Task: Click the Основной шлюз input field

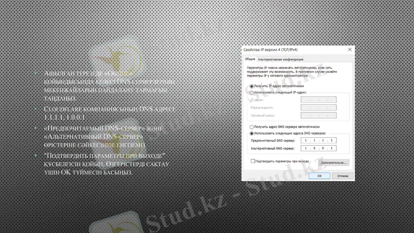Action: (x=318, y=115)
